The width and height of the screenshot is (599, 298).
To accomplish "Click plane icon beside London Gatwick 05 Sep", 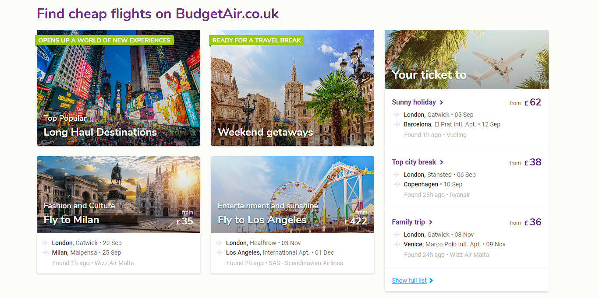I will click(x=397, y=115).
